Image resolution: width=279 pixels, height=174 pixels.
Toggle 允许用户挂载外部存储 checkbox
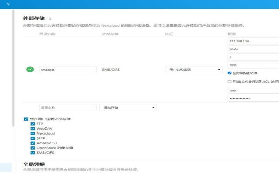click(26, 119)
